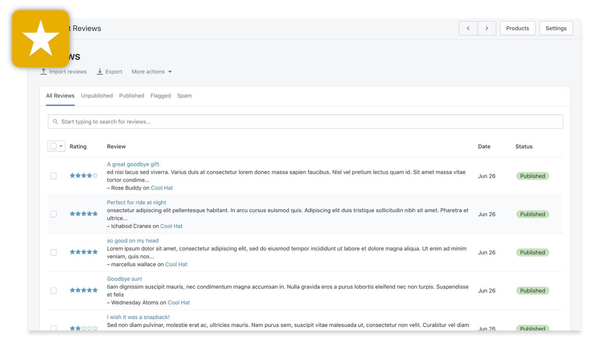Screen dimensions: 605x343
Task: Open the I wish it was a snapback! review
Action: 138,317
